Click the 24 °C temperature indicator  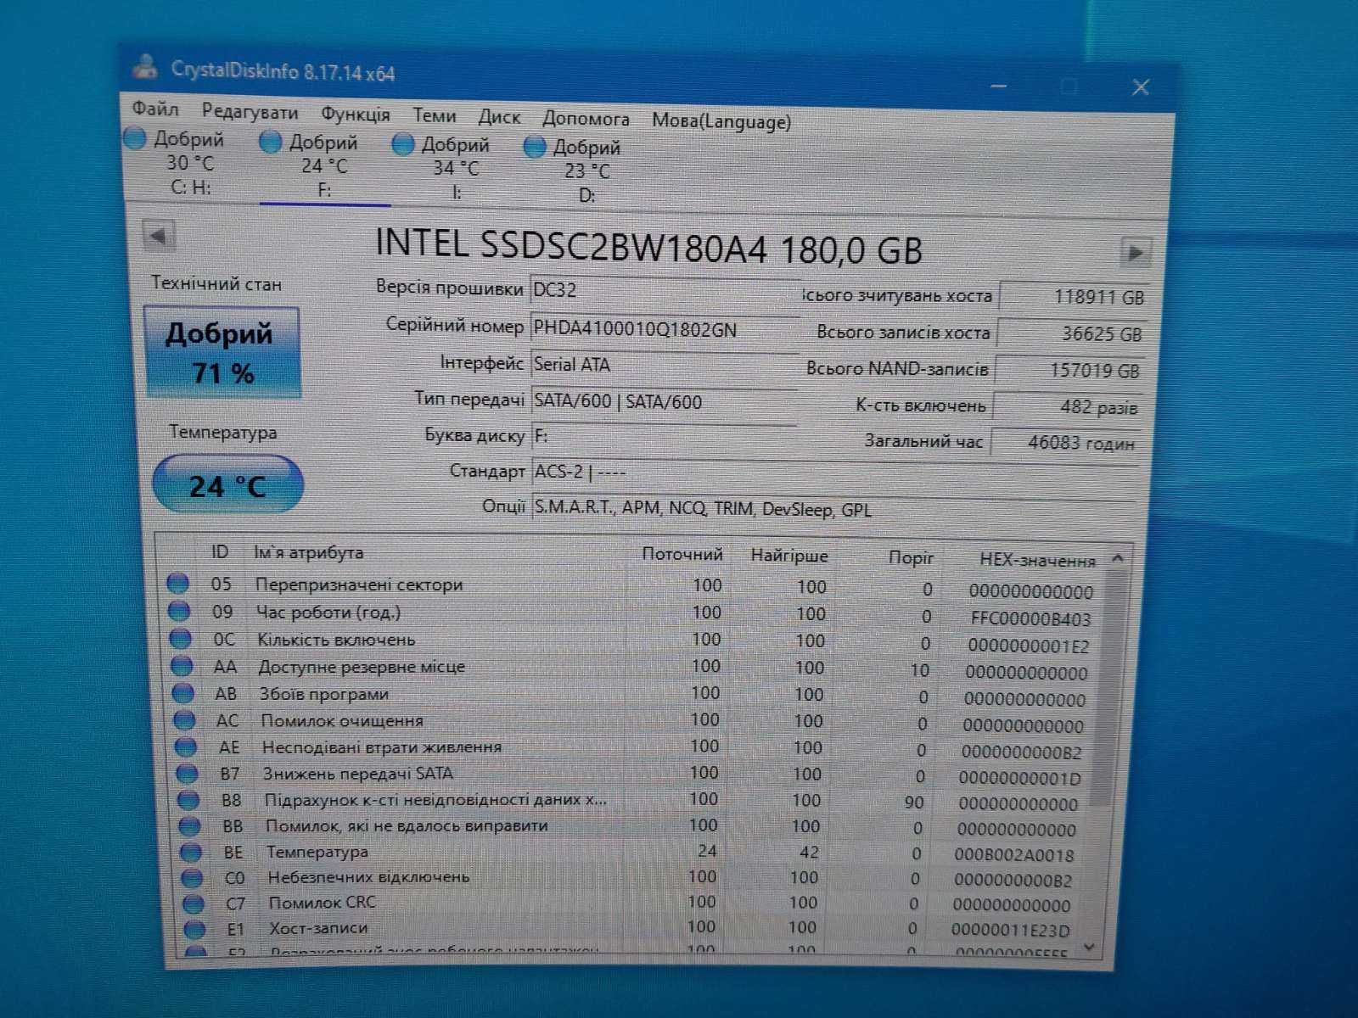[x=227, y=484]
